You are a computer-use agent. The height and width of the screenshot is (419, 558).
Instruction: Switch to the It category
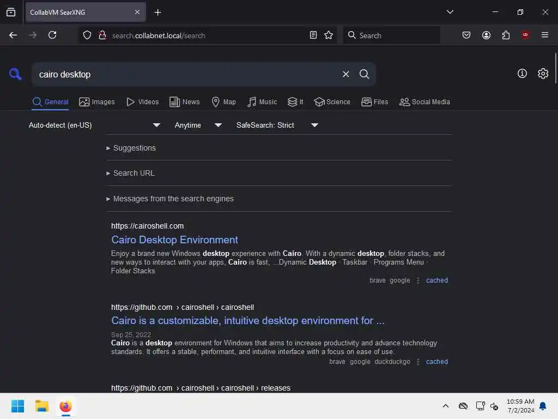tap(295, 102)
